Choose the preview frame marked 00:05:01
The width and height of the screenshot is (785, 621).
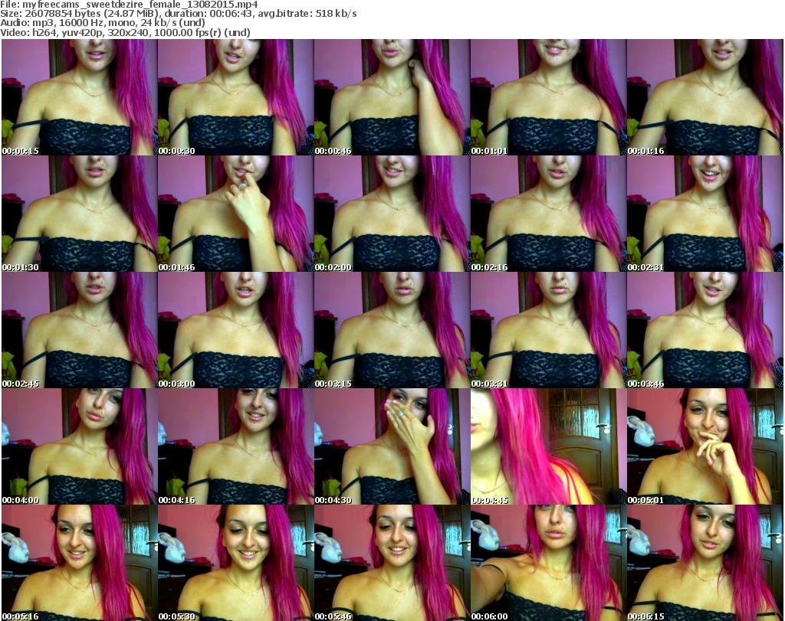coord(705,447)
